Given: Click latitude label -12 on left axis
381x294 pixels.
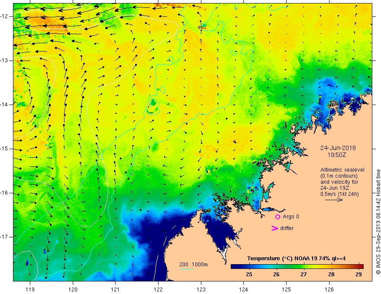Looking at the screenshot, I should tap(4, 16).
